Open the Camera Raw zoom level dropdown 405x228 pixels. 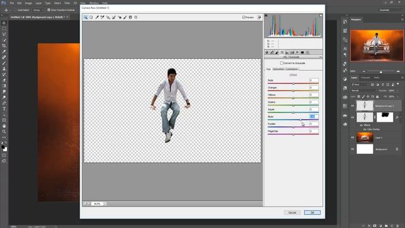[105, 204]
